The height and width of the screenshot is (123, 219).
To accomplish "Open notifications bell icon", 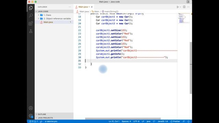I will tap(189, 121).
